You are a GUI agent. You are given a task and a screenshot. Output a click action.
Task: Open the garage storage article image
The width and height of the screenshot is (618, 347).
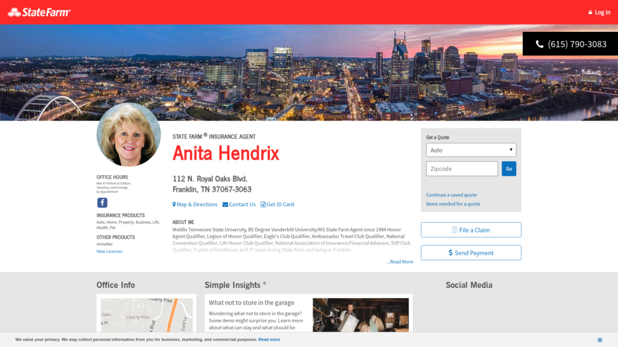pos(360,314)
